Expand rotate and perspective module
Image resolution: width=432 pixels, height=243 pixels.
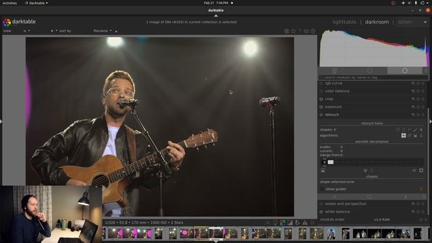pyautogui.click(x=346, y=204)
